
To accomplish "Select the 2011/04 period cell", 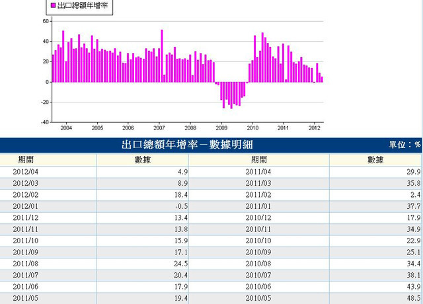I will 258,172.
